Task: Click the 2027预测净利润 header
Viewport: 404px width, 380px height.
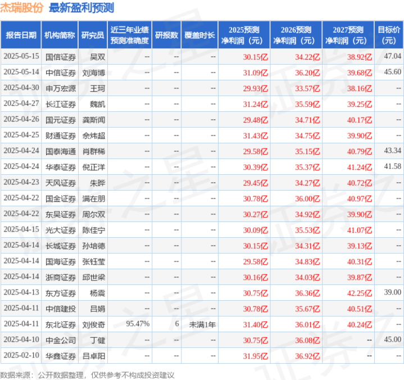Action: click(348, 35)
